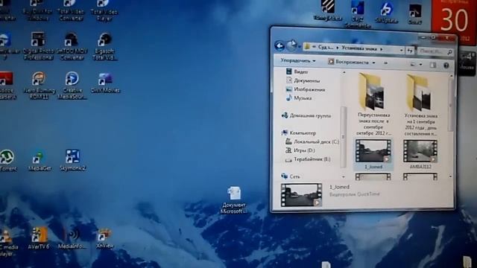Launch the uTorrent desktop shortcut
This screenshot has width=477, height=268.
point(7,160)
